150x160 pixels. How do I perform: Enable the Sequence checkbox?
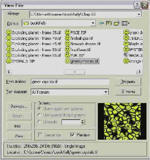point(40,135)
